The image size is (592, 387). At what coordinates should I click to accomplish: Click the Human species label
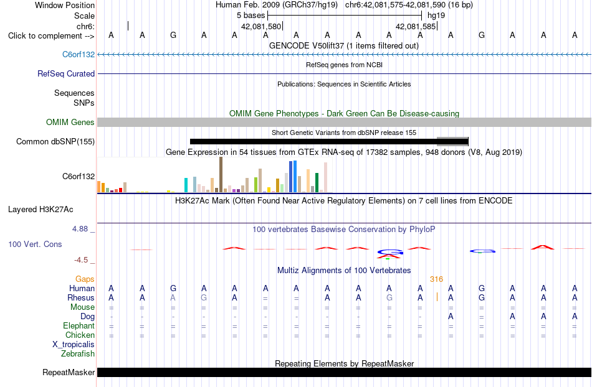point(82,288)
